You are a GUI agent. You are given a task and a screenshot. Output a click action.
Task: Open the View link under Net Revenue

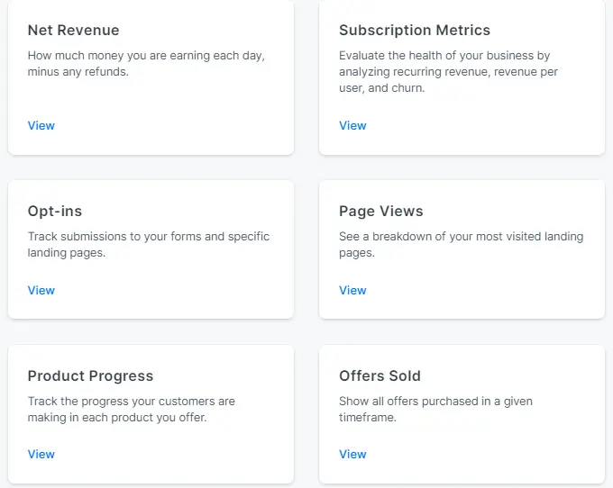pyautogui.click(x=41, y=126)
